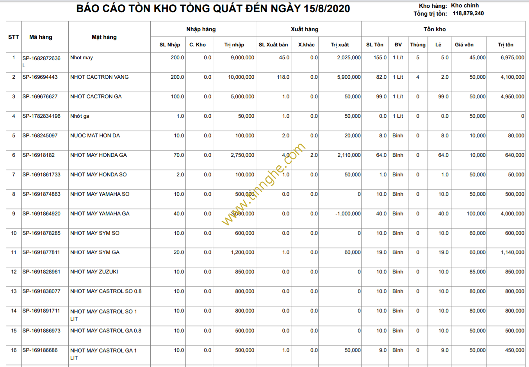Click the 'Thùng' column header
This screenshot has width=529, height=367.
[x=418, y=45]
